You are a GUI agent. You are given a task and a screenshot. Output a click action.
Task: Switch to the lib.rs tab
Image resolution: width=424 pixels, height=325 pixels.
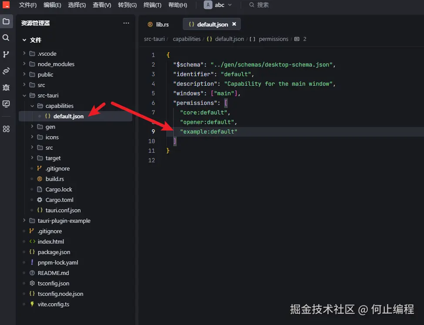pyautogui.click(x=158, y=24)
